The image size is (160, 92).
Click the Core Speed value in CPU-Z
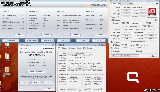click(73, 77)
